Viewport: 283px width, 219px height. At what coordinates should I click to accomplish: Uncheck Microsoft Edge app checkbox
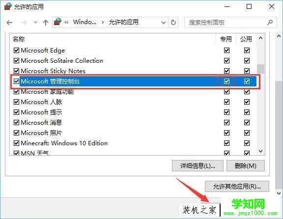(16, 50)
